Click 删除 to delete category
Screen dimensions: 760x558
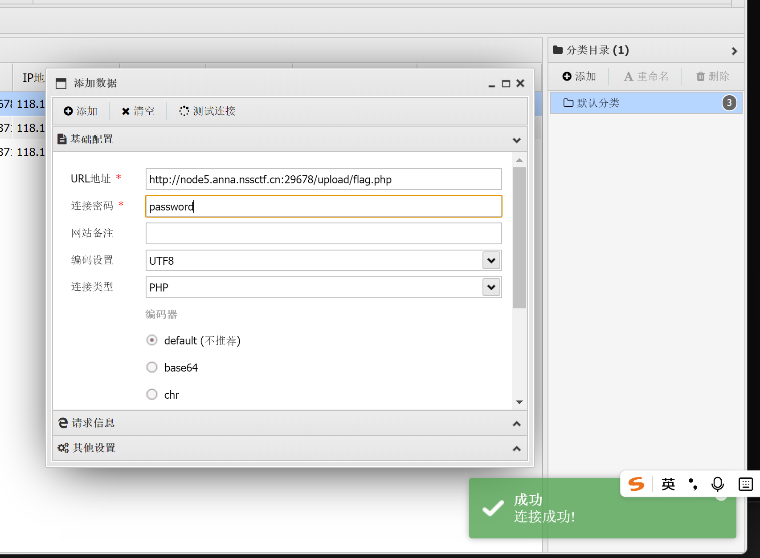(x=712, y=77)
